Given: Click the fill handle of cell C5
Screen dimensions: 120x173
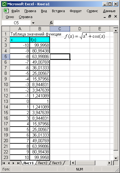Looking at the screenshot, I should point(70,59).
